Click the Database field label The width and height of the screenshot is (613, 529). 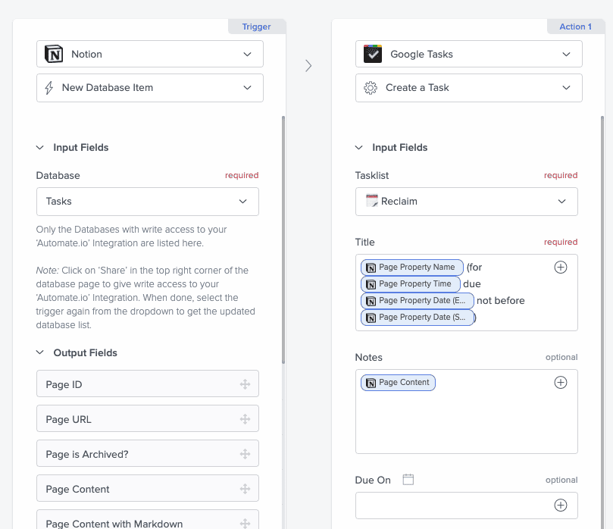tap(58, 176)
